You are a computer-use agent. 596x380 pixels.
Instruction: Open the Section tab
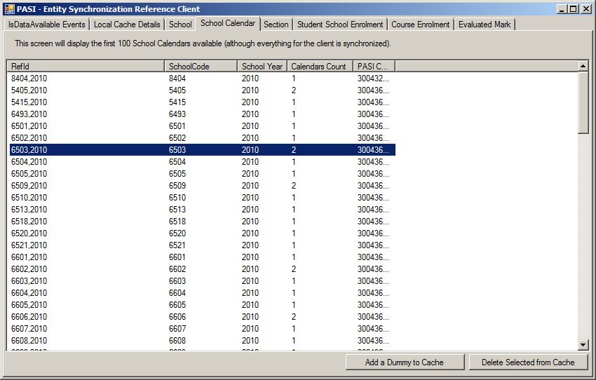[x=276, y=25]
